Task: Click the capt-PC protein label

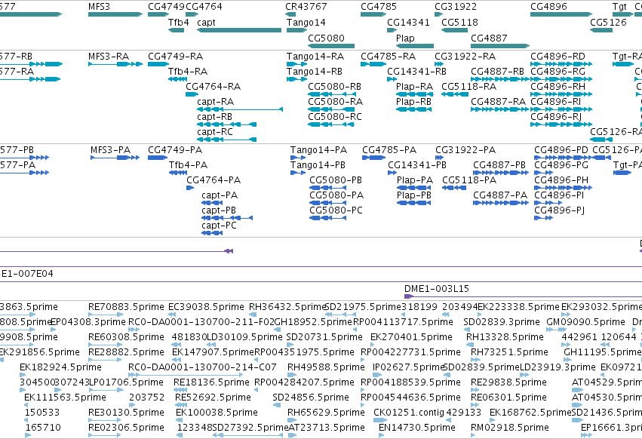Action: 219,226
